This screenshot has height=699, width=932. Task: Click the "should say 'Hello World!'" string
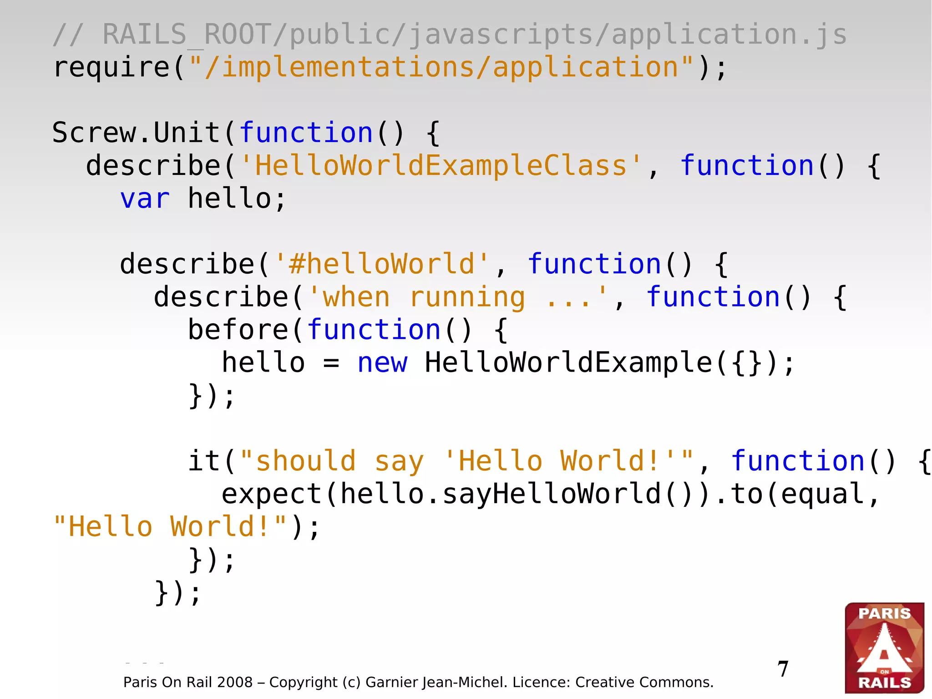click(466, 461)
